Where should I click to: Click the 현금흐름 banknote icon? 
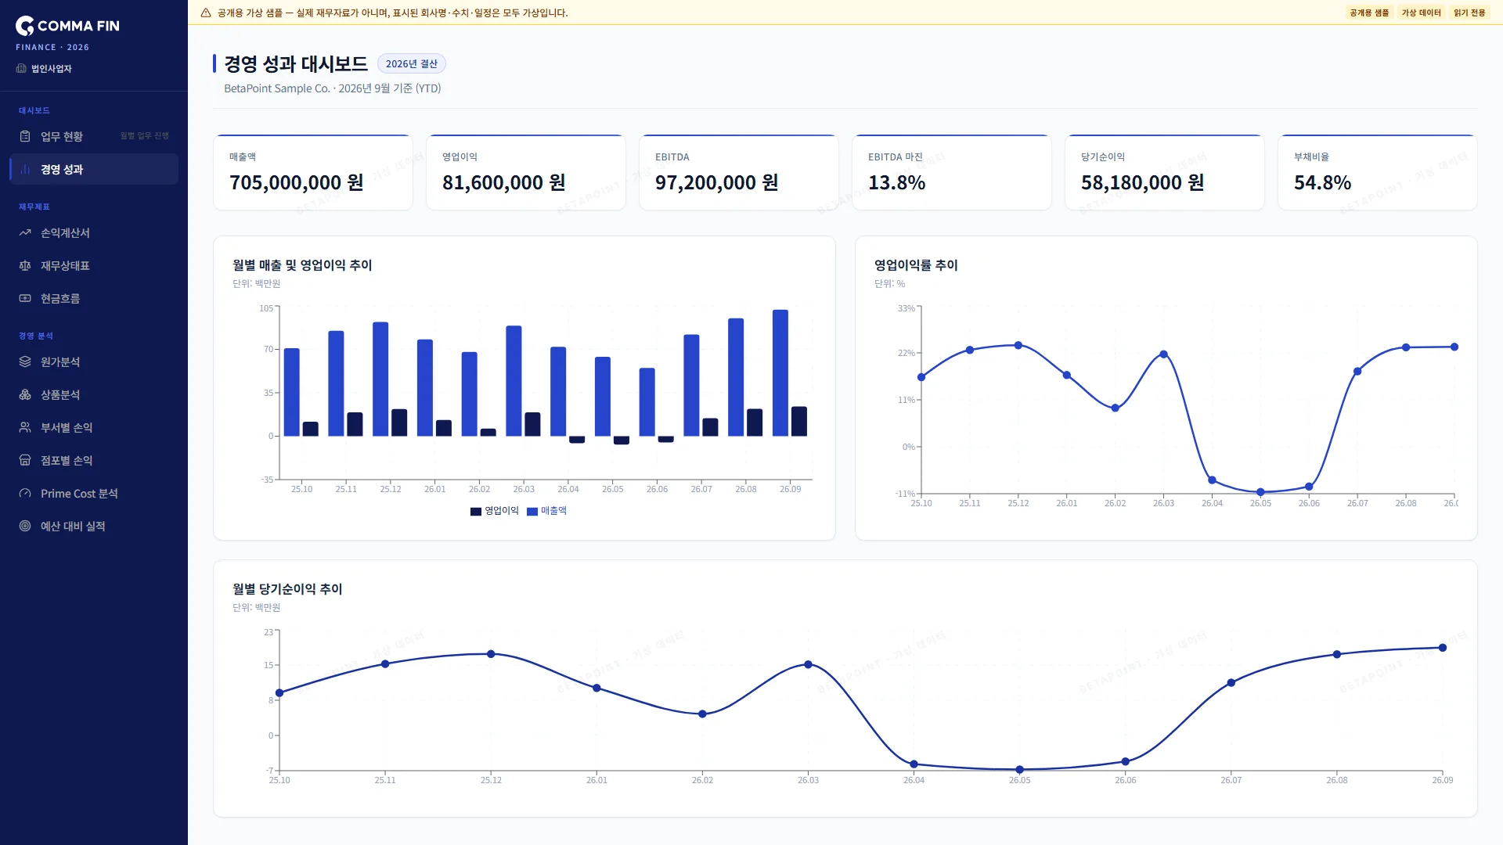coord(25,298)
